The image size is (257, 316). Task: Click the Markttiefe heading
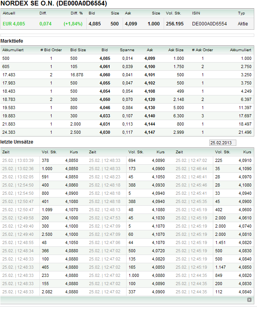[12, 41]
